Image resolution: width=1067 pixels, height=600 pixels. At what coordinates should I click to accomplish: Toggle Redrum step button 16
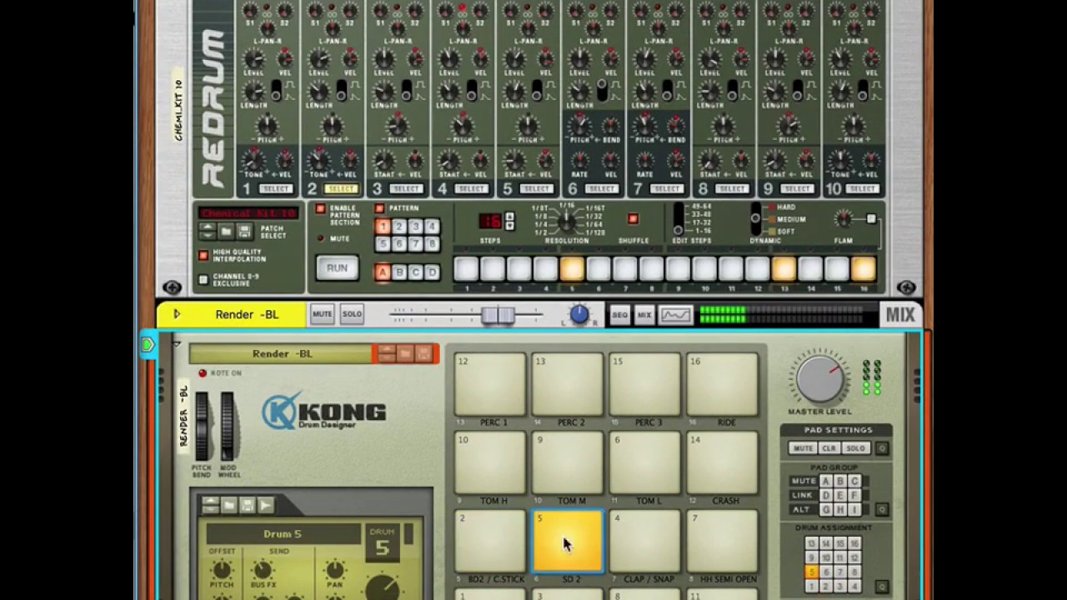point(863,268)
